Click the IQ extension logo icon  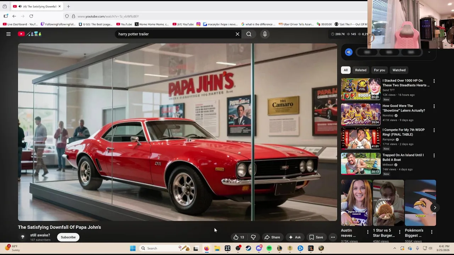point(349,52)
